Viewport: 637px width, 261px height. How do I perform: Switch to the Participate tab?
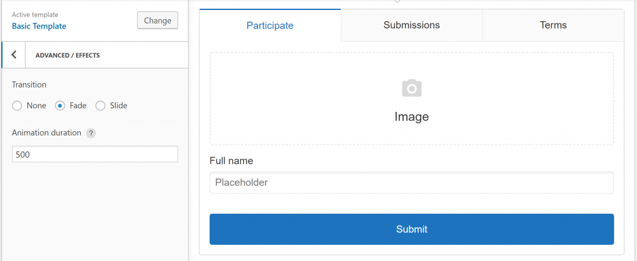(270, 25)
